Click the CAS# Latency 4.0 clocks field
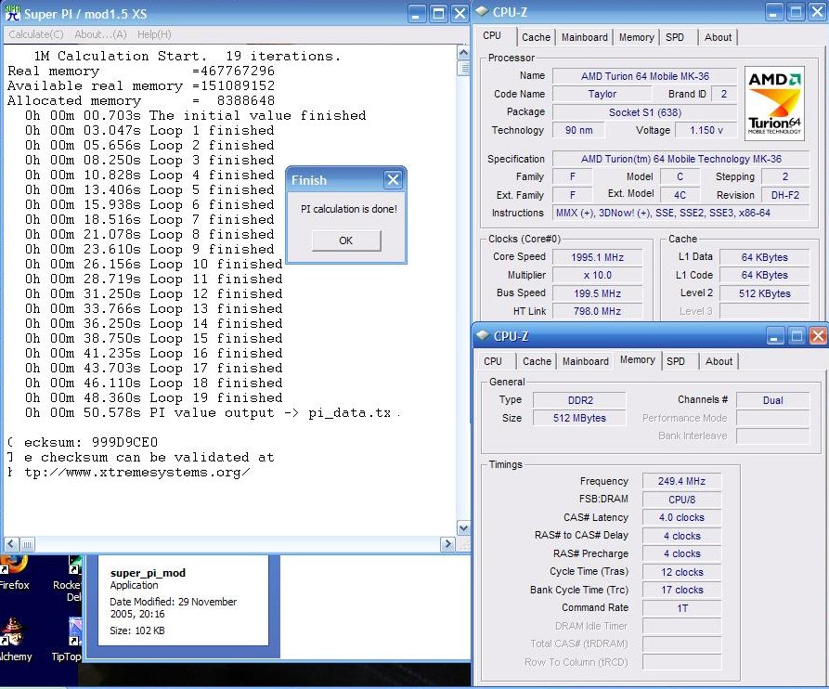This screenshot has height=689, width=829. pos(681,517)
